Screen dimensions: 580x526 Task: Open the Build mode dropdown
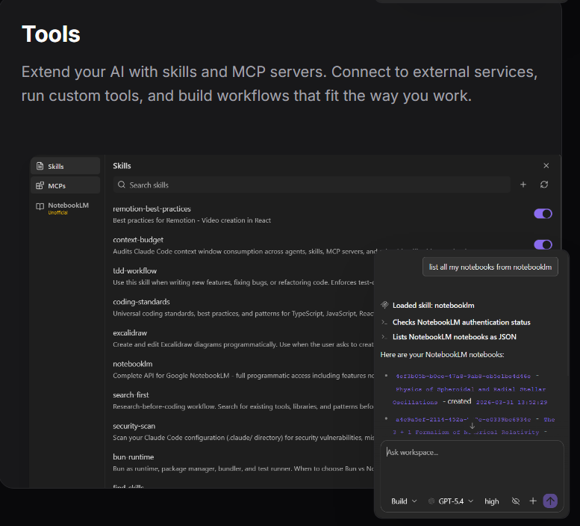click(404, 501)
